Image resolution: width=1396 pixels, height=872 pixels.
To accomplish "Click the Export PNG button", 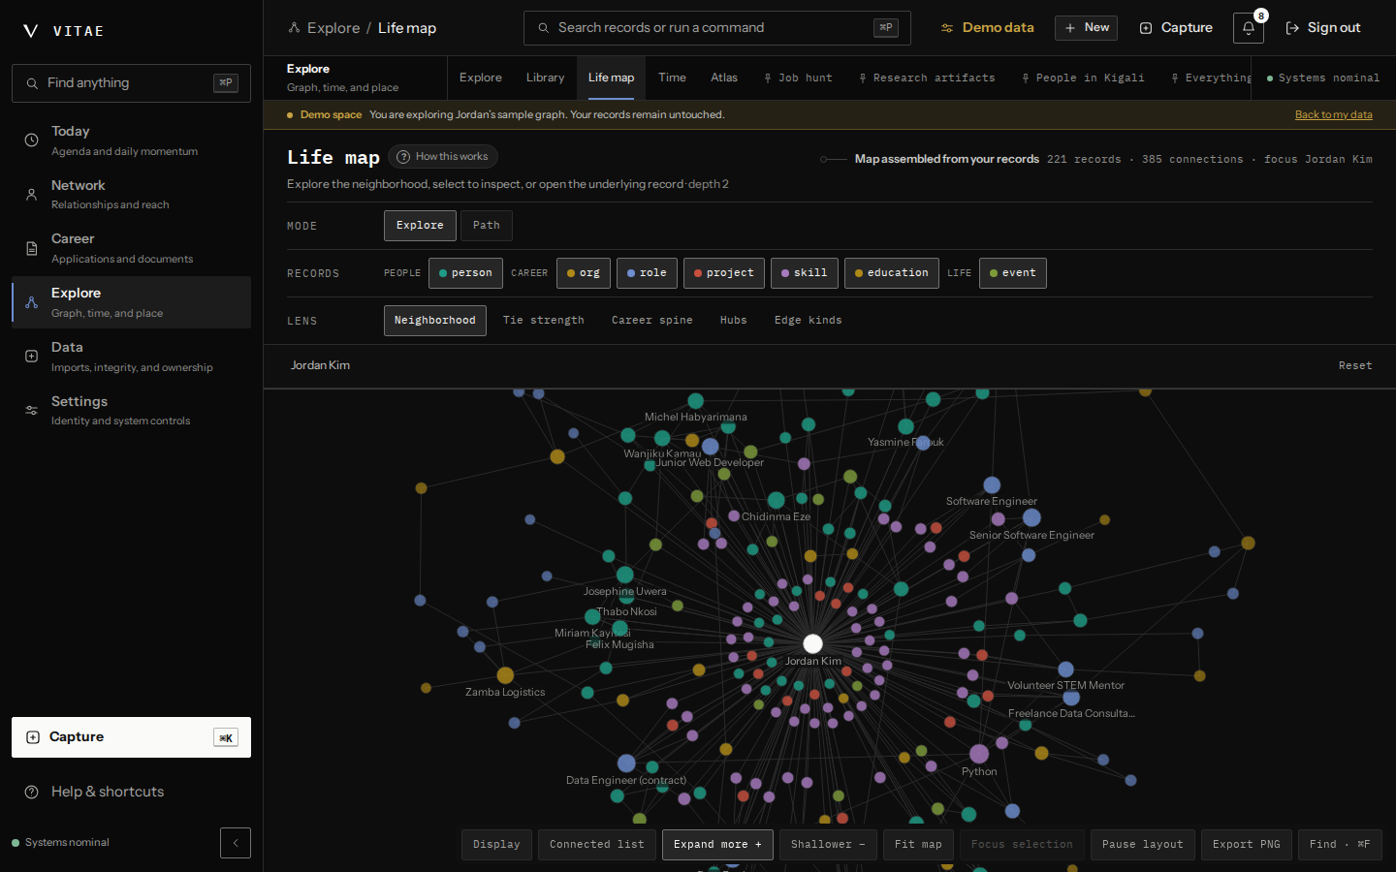I will coord(1247,845).
